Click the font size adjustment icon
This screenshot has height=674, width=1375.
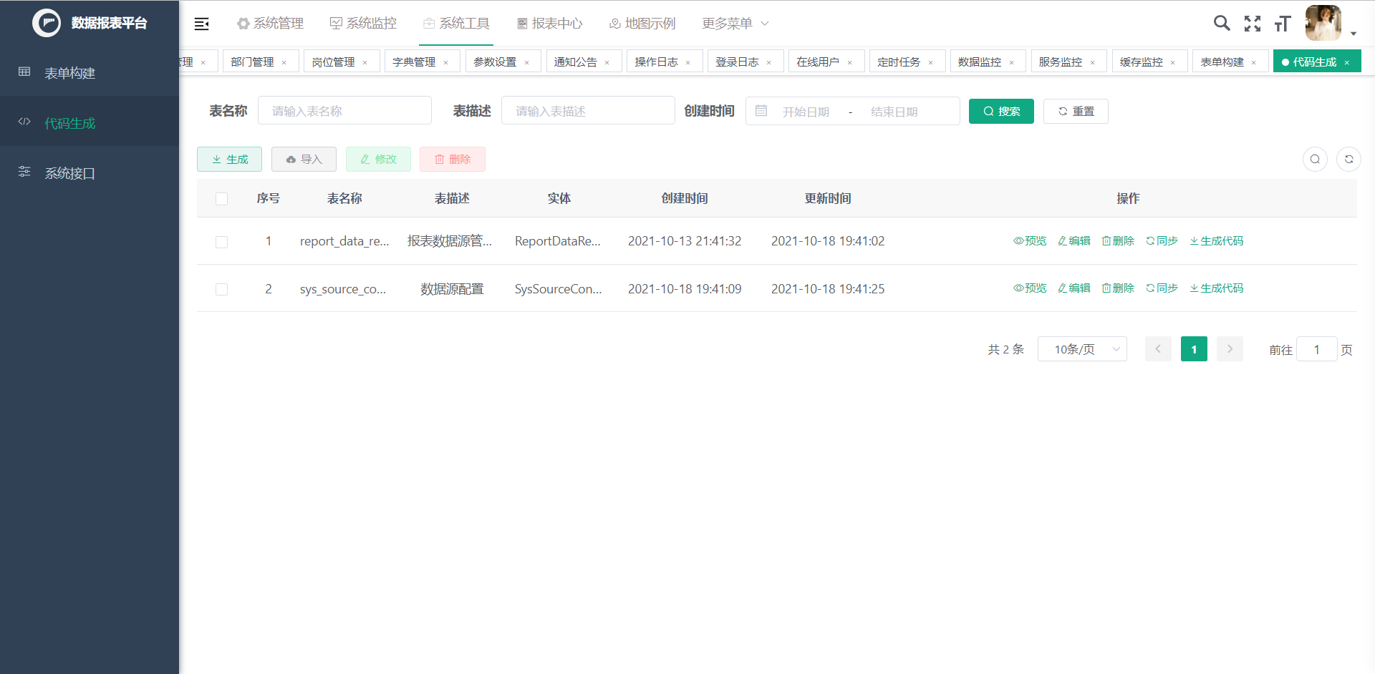point(1282,23)
